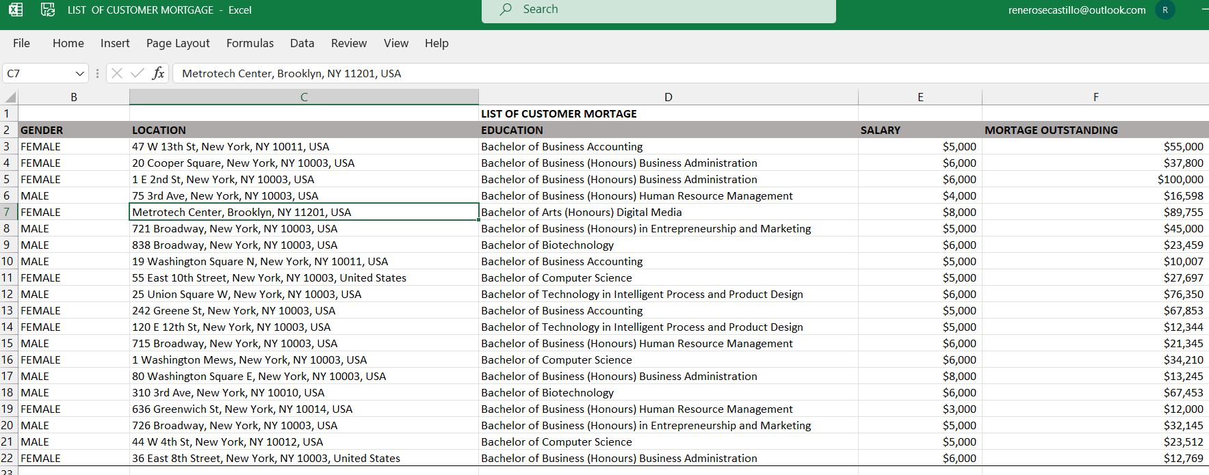Confirm entry with the checkmark icon
The image size is (1209, 475).
coord(137,73)
